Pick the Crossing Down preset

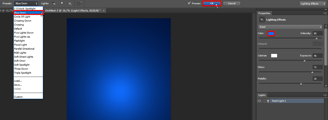click(x=28, y=21)
